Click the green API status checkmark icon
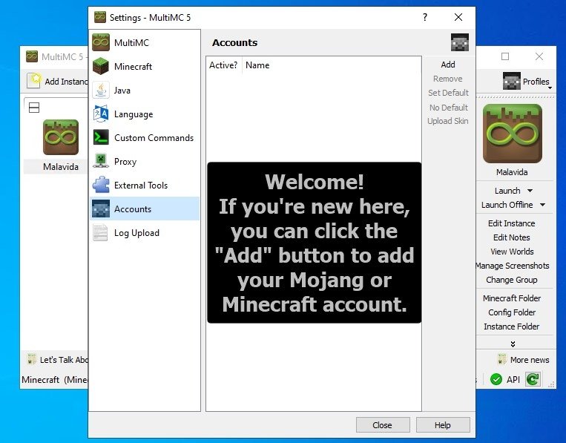This screenshot has width=566, height=443. tap(496, 379)
